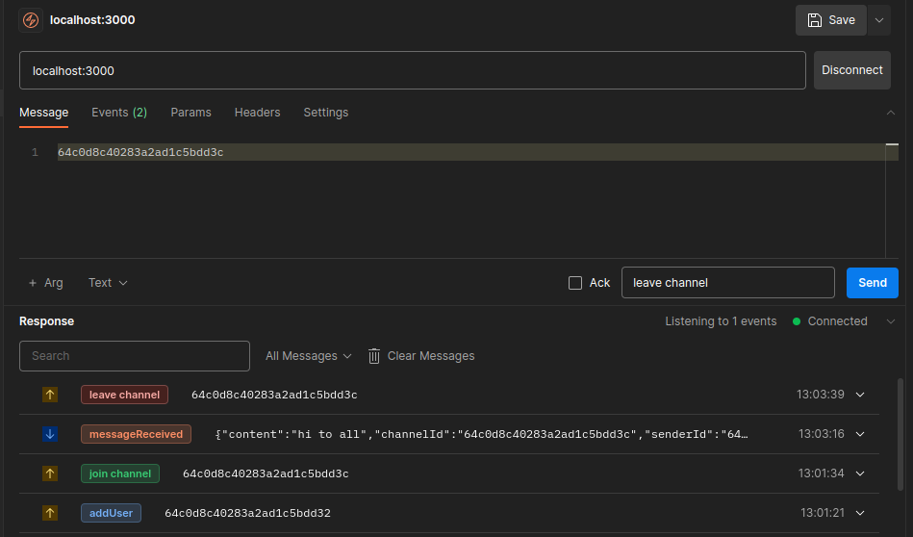Toggle the Ack checkbox
The height and width of the screenshot is (537, 913).
click(575, 283)
